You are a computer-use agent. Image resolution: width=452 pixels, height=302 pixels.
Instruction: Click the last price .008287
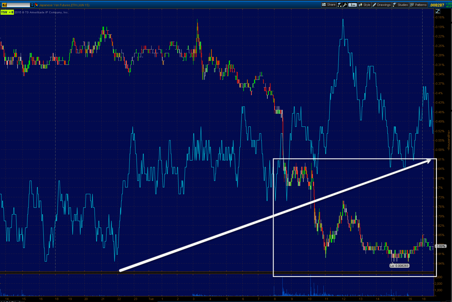pyautogui.click(x=437, y=5)
